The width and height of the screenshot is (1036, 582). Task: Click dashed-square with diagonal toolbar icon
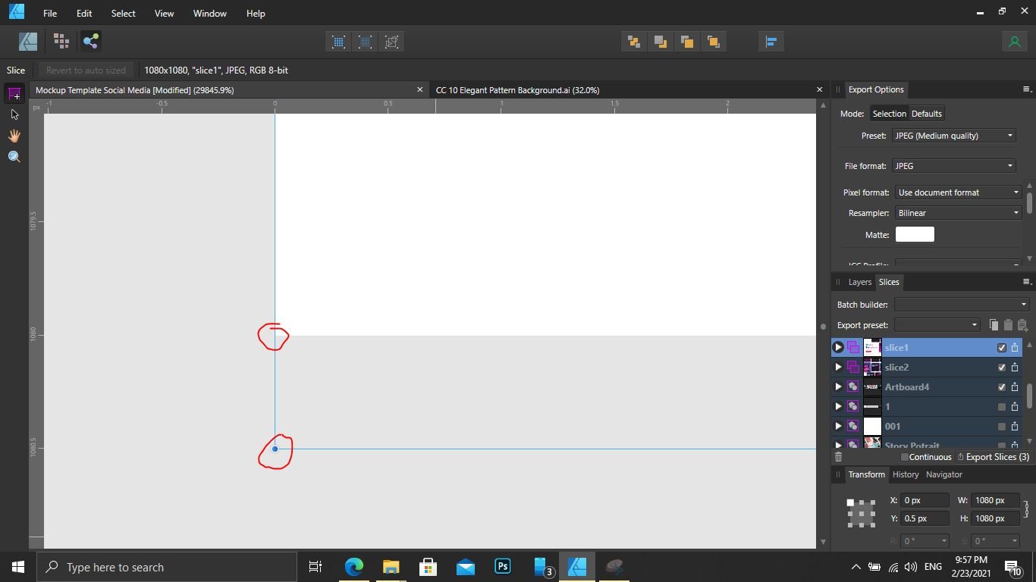pyautogui.click(x=391, y=42)
